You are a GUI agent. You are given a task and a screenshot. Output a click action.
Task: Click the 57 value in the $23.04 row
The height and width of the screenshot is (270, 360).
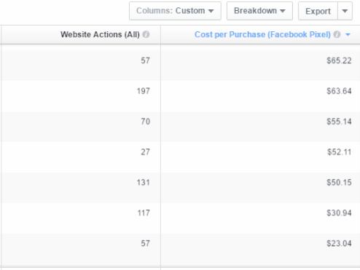[x=146, y=243]
